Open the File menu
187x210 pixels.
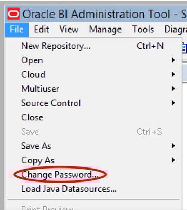pos(17,30)
